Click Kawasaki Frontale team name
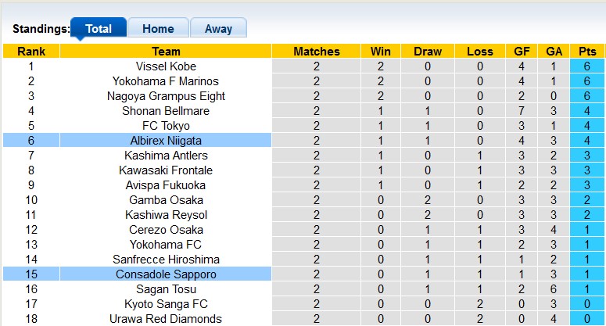This screenshot has width=606, height=326. coord(166,170)
